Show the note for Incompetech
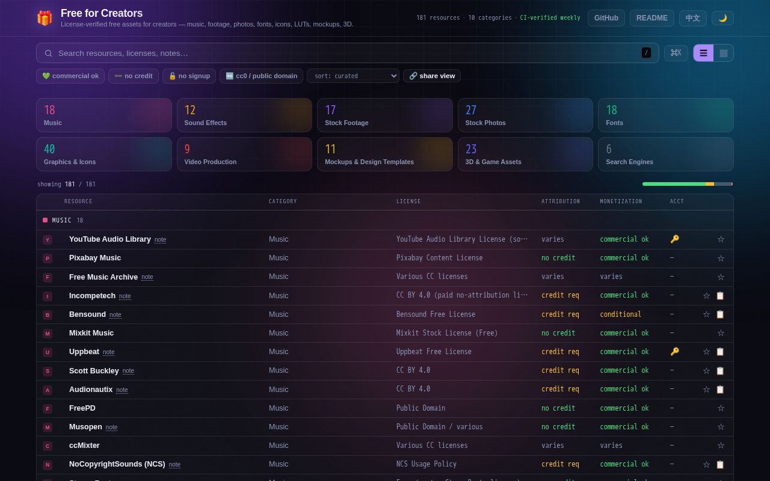This screenshot has height=481, width=770. click(x=125, y=296)
